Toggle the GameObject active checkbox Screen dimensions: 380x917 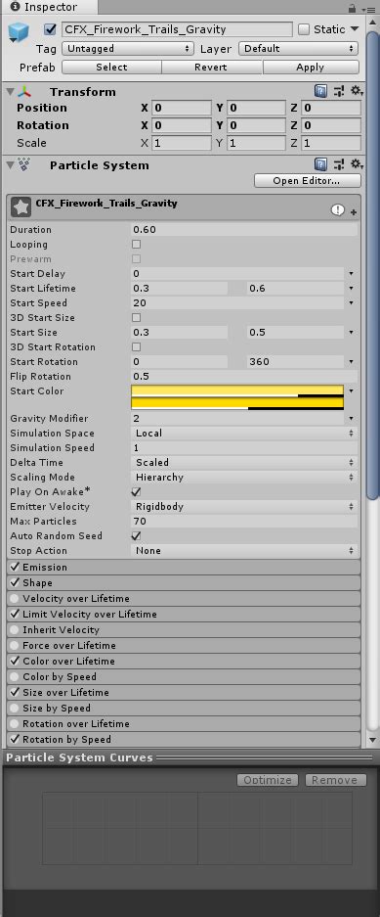tap(50, 29)
